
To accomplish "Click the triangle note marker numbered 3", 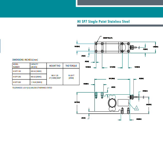I will pyautogui.click(x=136, y=108).
